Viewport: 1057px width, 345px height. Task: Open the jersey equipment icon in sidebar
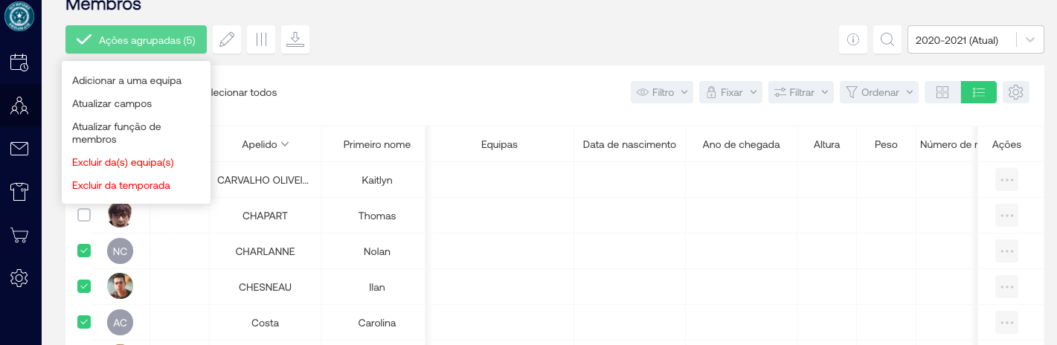pyautogui.click(x=19, y=192)
